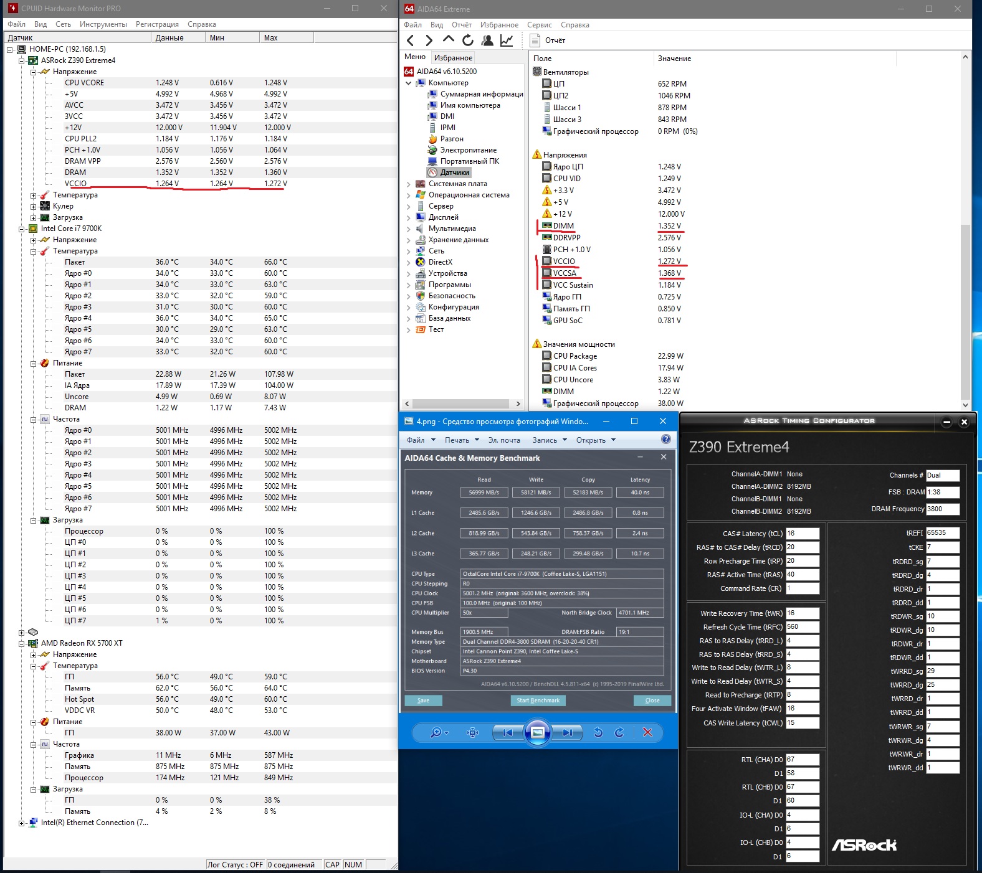Open Регистрация menu in HWMonitor
Screen dimensions: 982x873
(157, 24)
